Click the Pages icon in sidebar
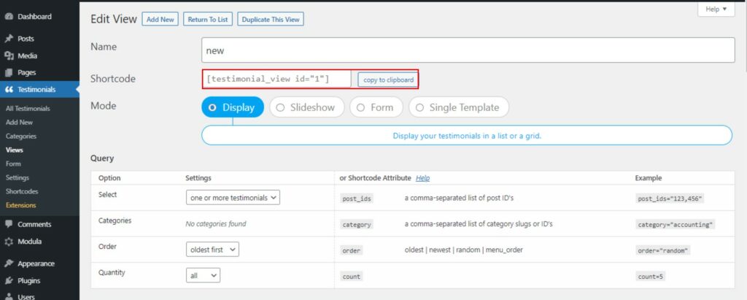 [9, 72]
